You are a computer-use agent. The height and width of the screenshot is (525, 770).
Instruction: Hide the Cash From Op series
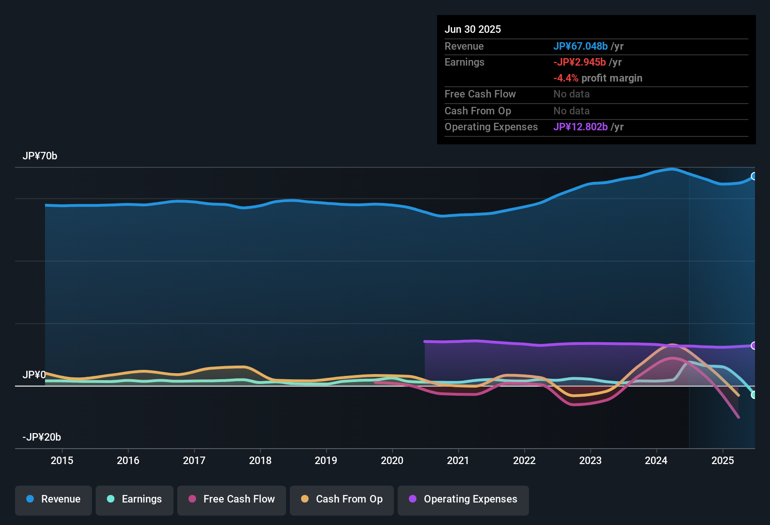(342, 499)
